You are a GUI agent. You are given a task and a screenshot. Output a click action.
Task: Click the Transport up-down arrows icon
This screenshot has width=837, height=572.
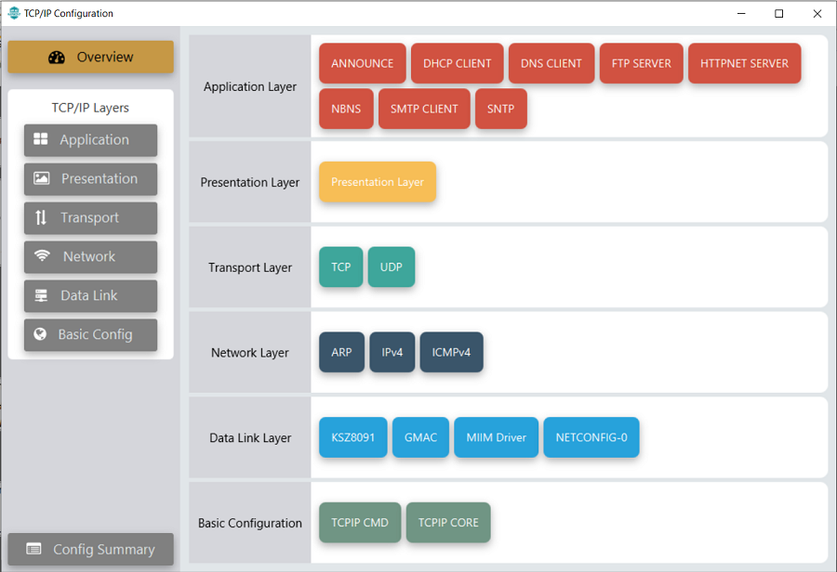(x=41, y=217)
